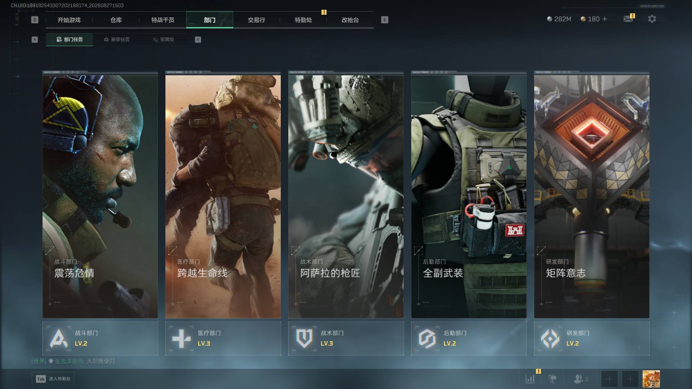Select the 部门任务 sub-tab

(70, 40)
